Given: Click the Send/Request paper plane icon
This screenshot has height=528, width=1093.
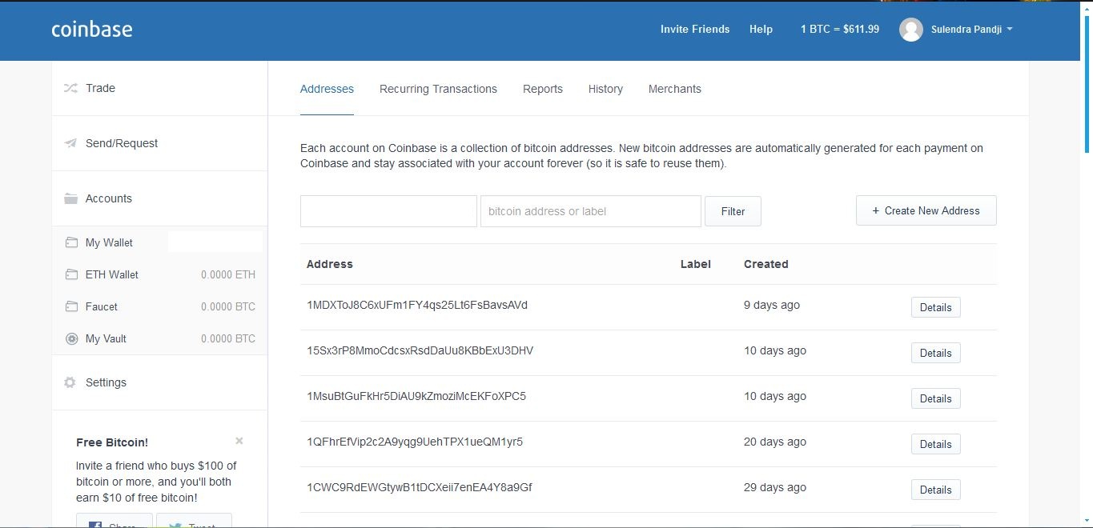Looking at the screenshot, I should 70,143.
